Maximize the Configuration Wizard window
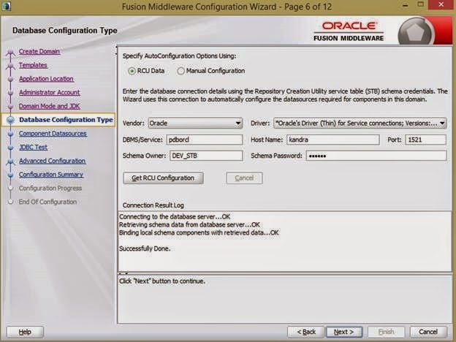456x342 pixels. click(421, 4)
